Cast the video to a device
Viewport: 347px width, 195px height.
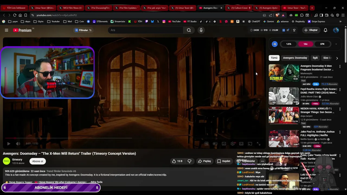tap(250, 144)
